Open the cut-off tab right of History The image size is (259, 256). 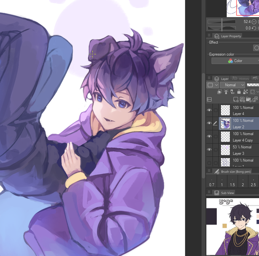pyautogui.click(x=255, y=78)
